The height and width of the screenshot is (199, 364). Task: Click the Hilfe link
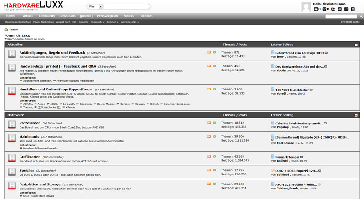pos(74,22)
